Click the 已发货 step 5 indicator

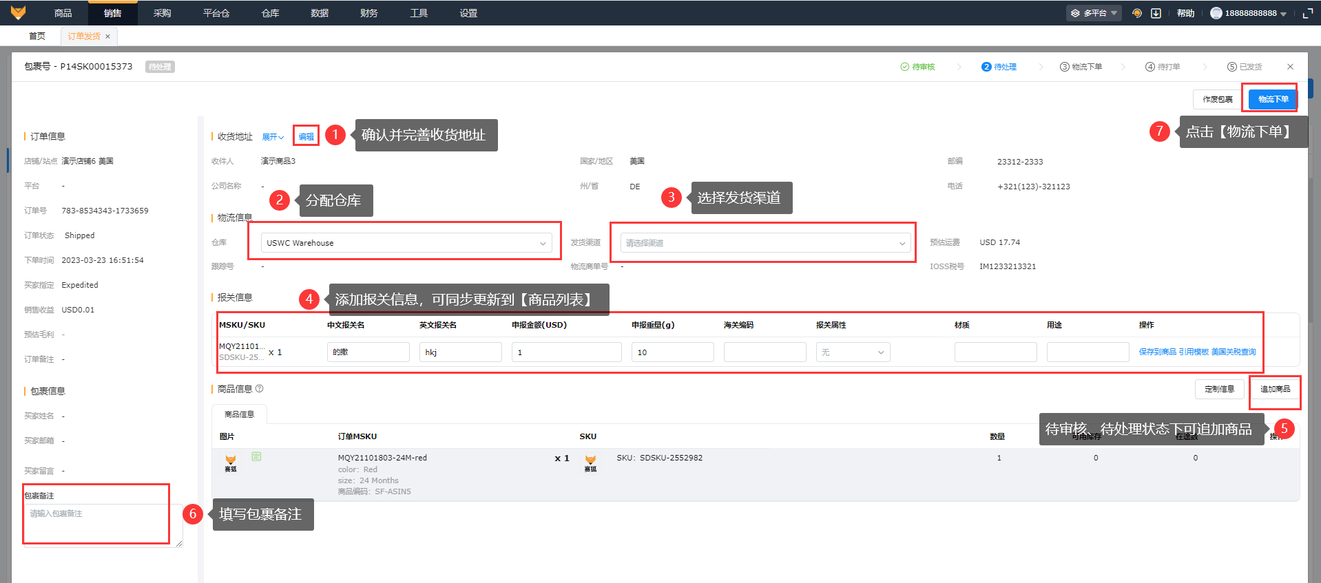pyautogui.click(x=1245, y=67)
